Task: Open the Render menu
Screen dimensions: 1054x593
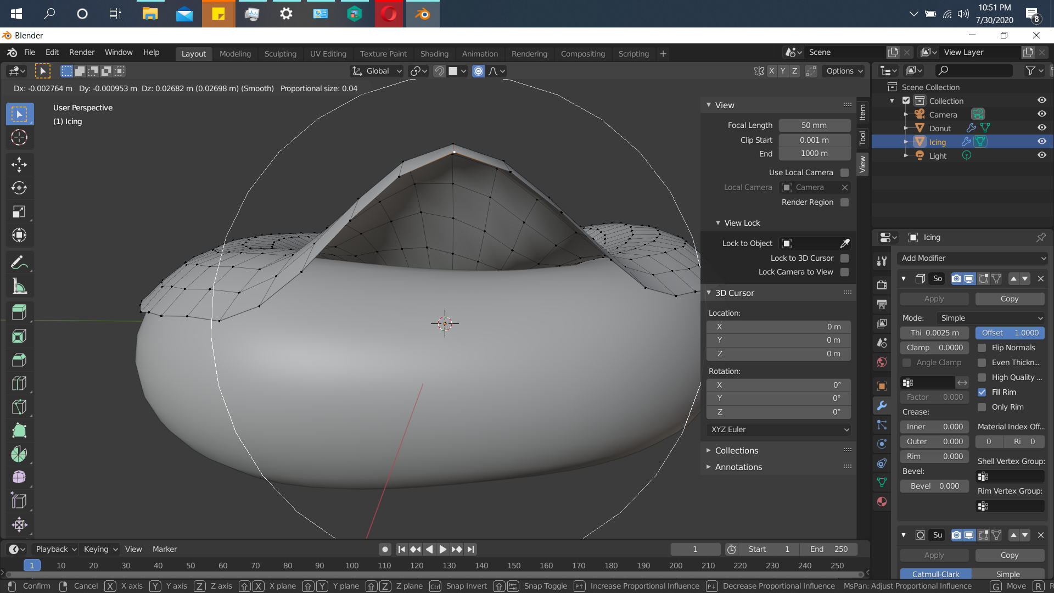Action: (x=82, y=52)
